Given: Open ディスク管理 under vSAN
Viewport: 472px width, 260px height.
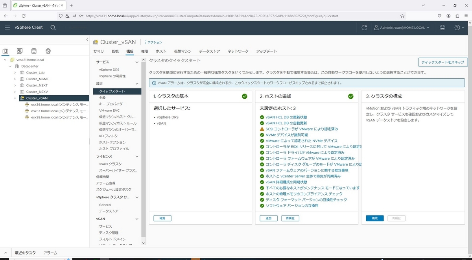Looking at the screenshot, I should (109, 233).
